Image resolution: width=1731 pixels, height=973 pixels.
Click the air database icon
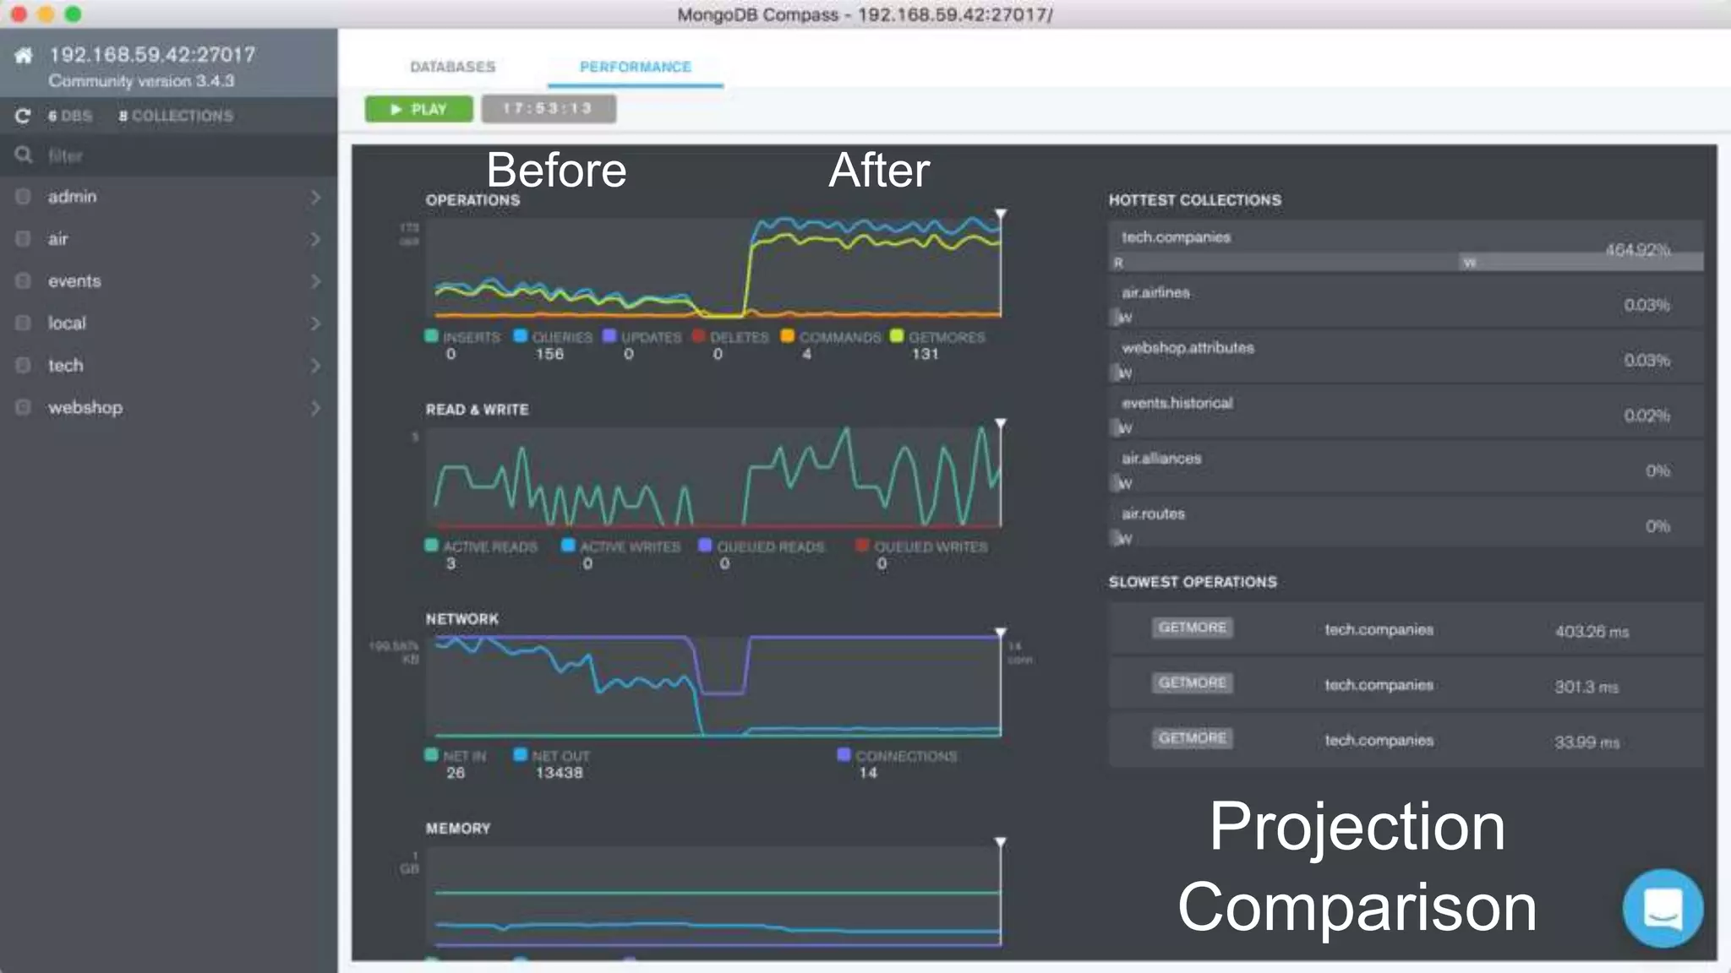[x=23, y=239]
